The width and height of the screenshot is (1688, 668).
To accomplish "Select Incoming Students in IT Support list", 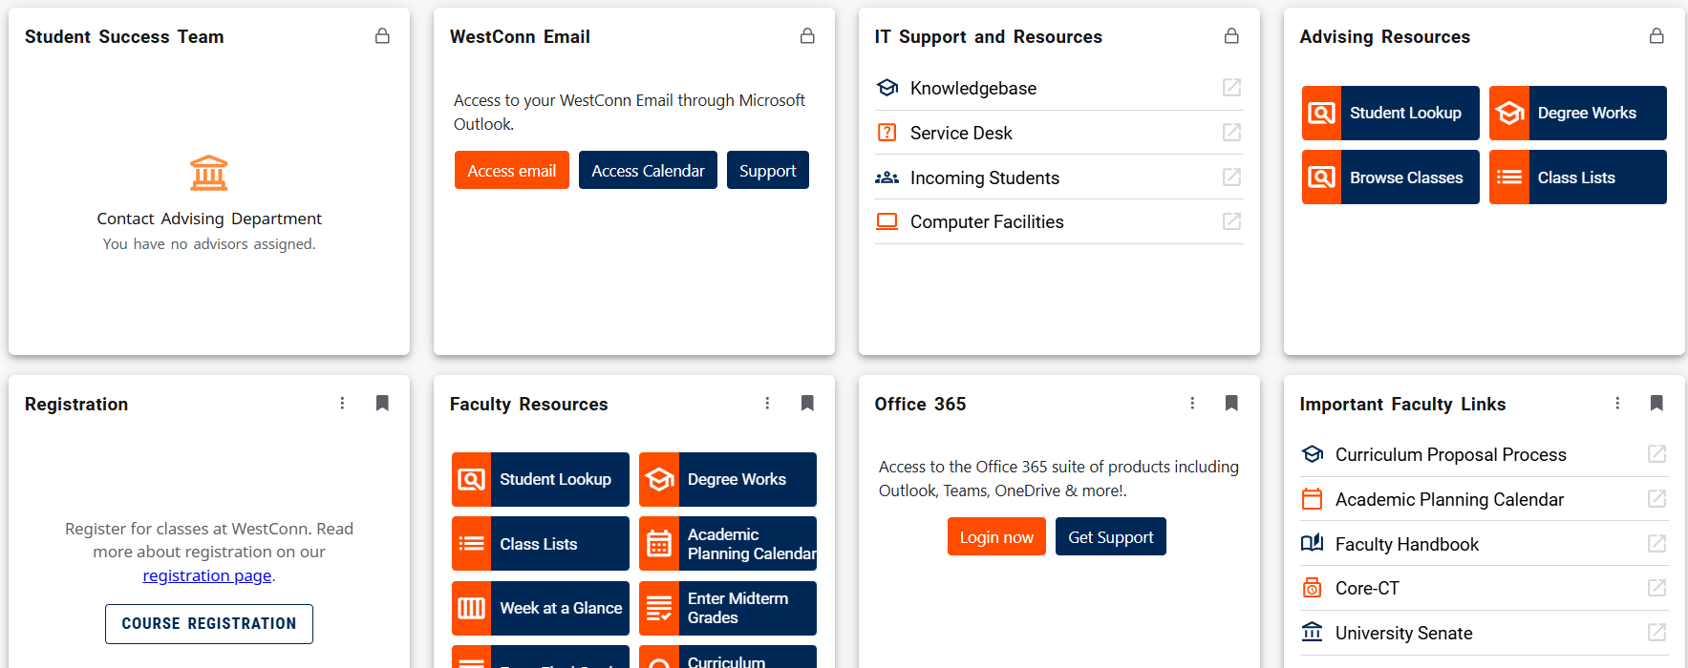I will coord(984,177).
